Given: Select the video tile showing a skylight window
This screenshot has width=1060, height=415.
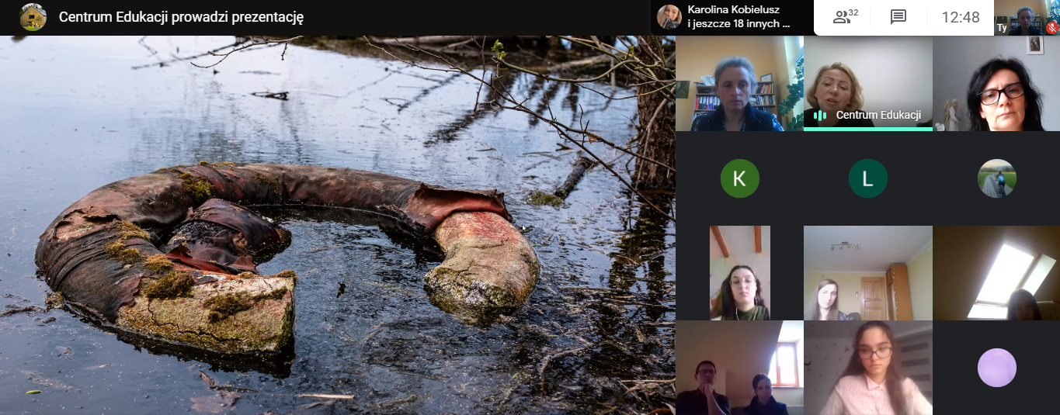Looking at the screenshot, I should [x=996, y=273].
